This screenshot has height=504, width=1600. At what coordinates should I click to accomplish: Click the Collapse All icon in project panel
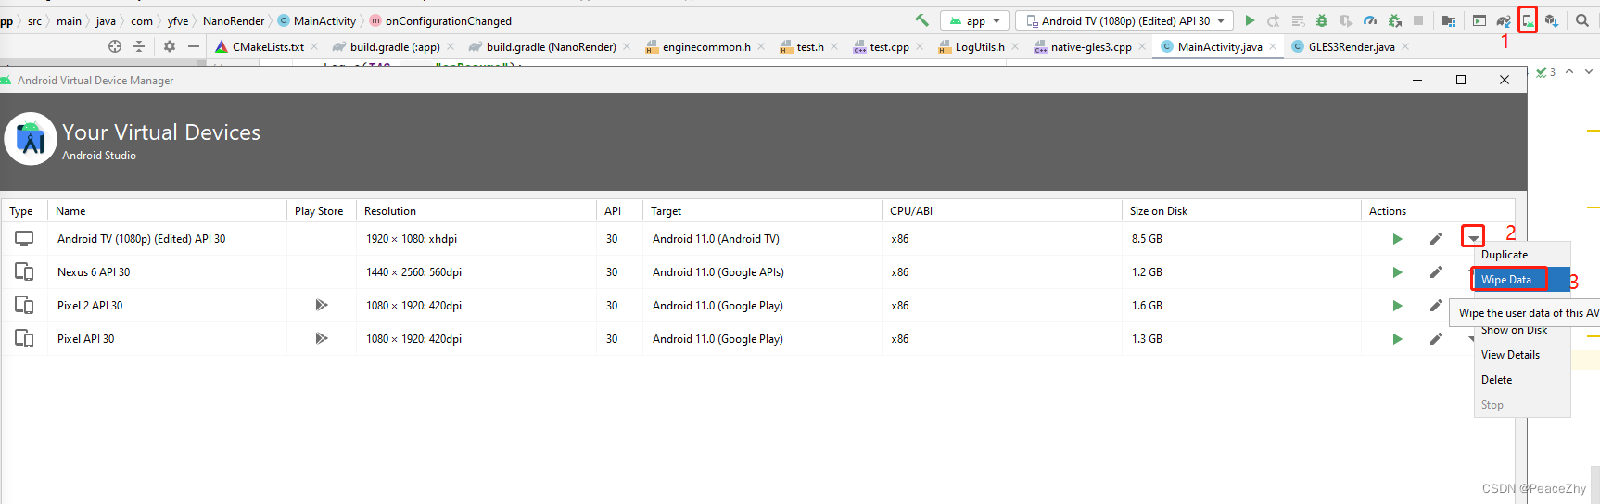(x=139, y=46)
